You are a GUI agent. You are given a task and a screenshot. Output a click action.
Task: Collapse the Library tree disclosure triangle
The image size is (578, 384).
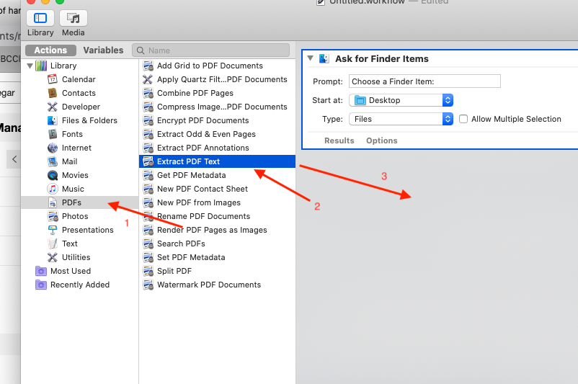click(30, 66)
